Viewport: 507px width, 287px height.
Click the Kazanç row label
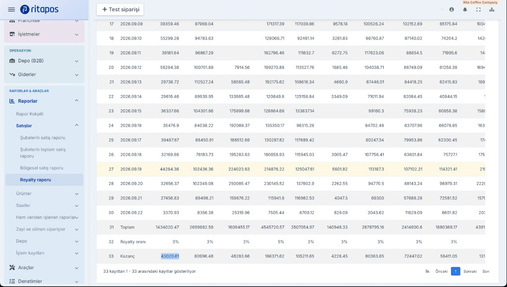[127, 256]
